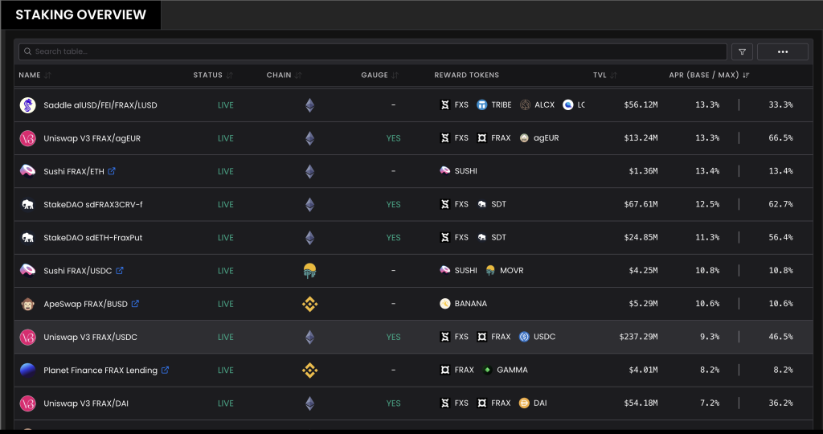
Task: Click GAMMA reward token icon
Action: [487, 370]
